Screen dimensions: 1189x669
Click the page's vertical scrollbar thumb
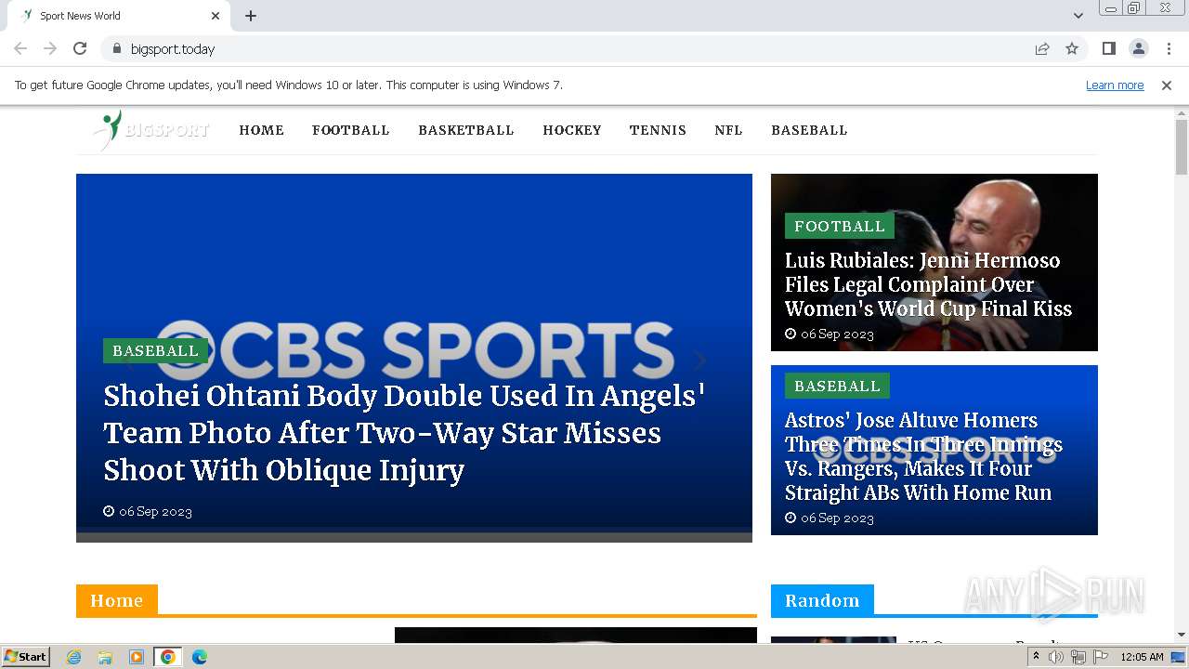[1182, 147]
